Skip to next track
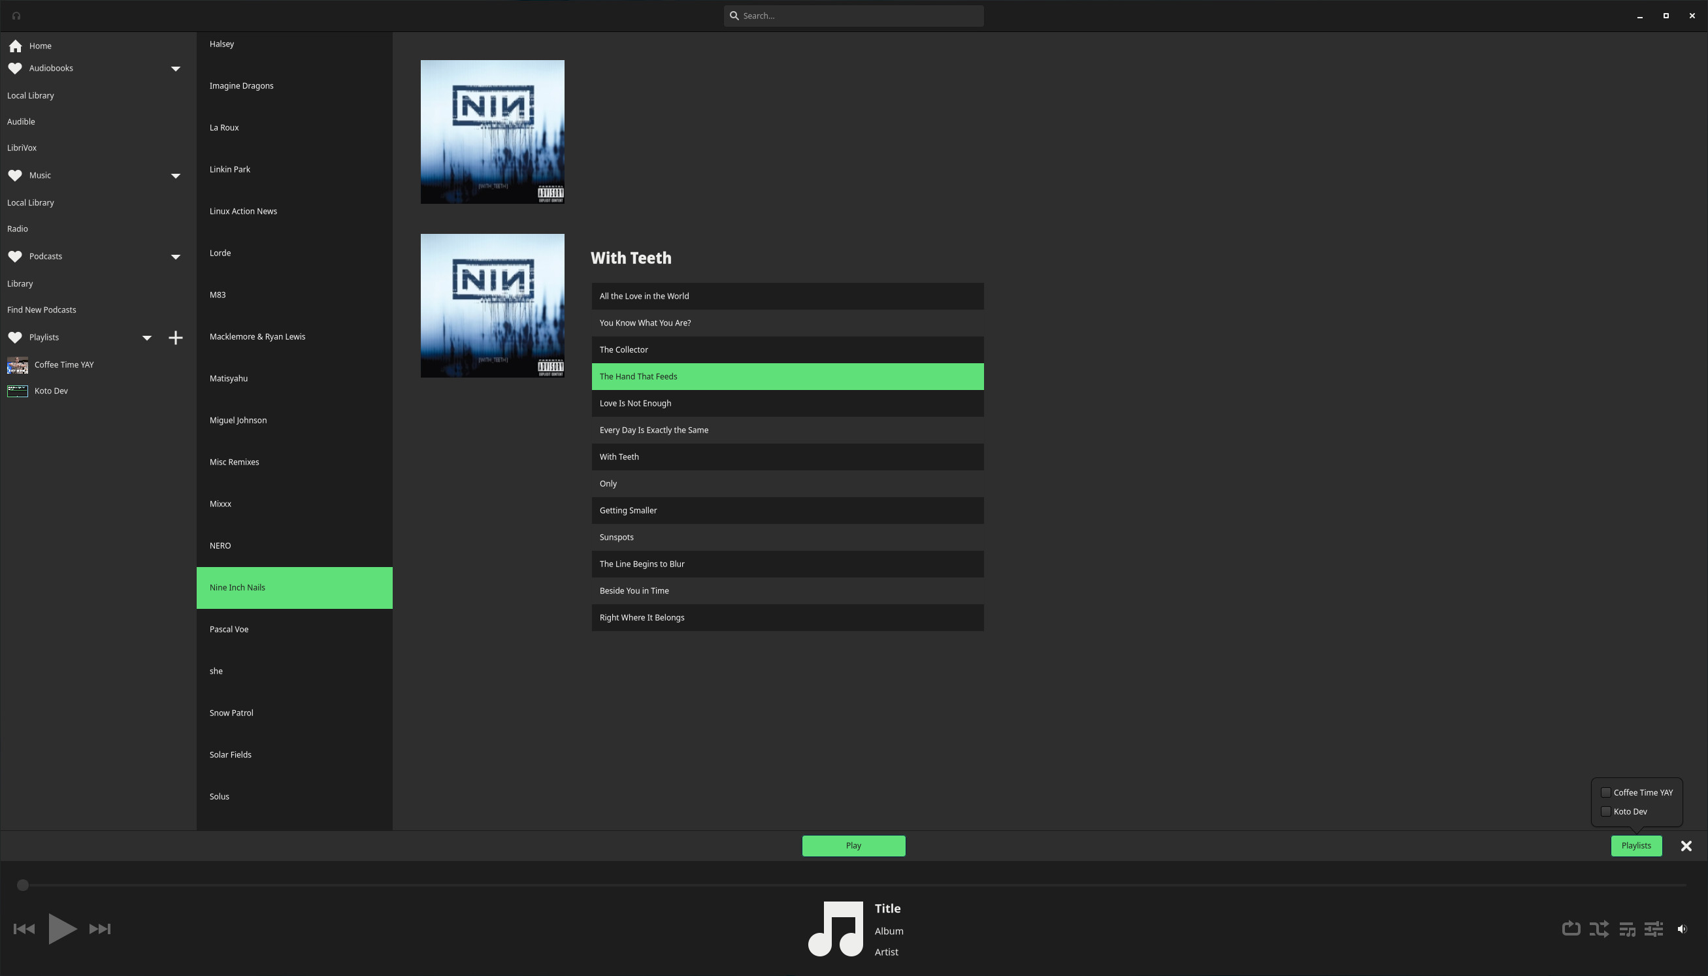This screenshot has height=976, width=1708. tap(100, 929)
